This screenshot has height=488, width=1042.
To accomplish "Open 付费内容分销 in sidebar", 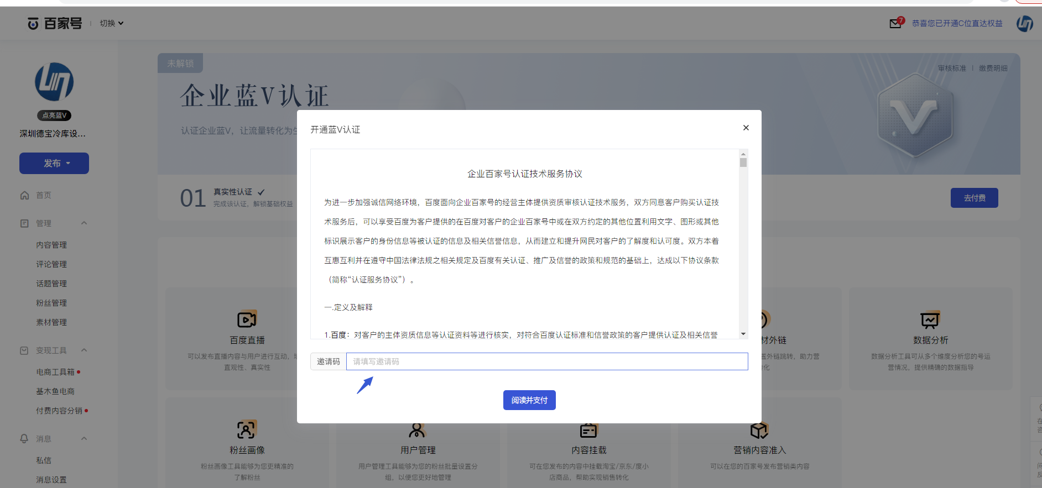I will pos(59,411).
